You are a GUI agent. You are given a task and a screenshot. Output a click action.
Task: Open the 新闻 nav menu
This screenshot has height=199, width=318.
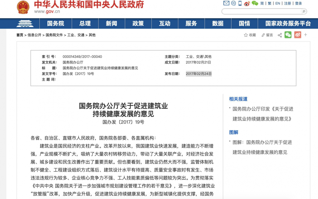click(112, 24)
